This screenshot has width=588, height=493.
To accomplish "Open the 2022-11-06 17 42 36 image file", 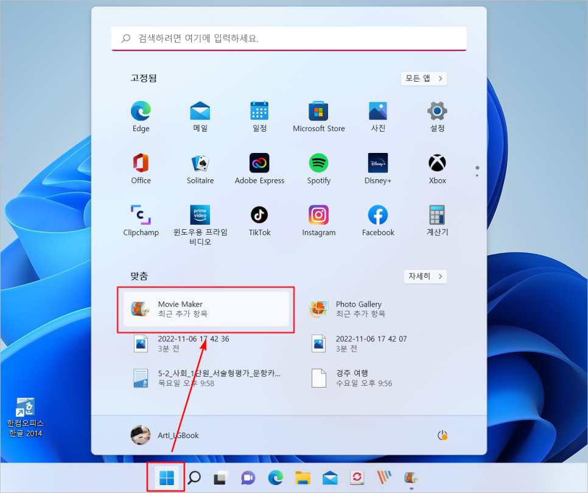I will (206, 344).
